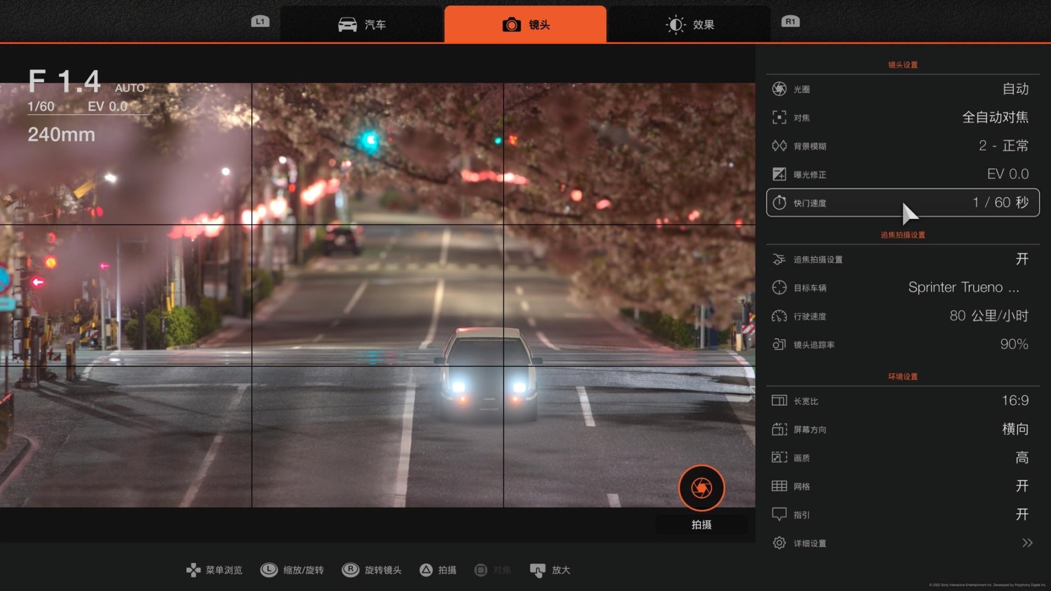This screenshot has height=591, width=1051.
Task: Click the 长宽比 aspect ratio icon
Action: (779, 401)
